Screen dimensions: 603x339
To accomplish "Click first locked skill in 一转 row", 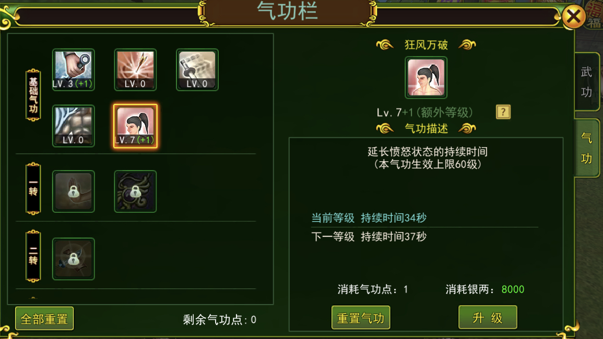I will point(74,191).
